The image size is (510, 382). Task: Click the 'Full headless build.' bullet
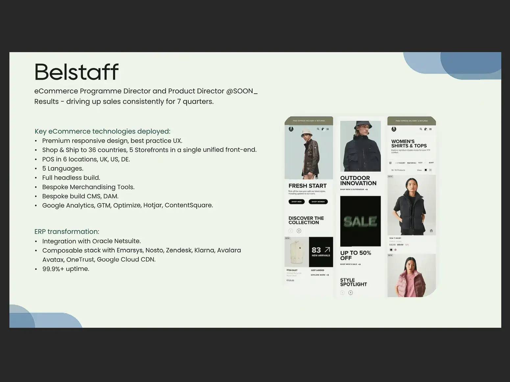click(71, 178)
